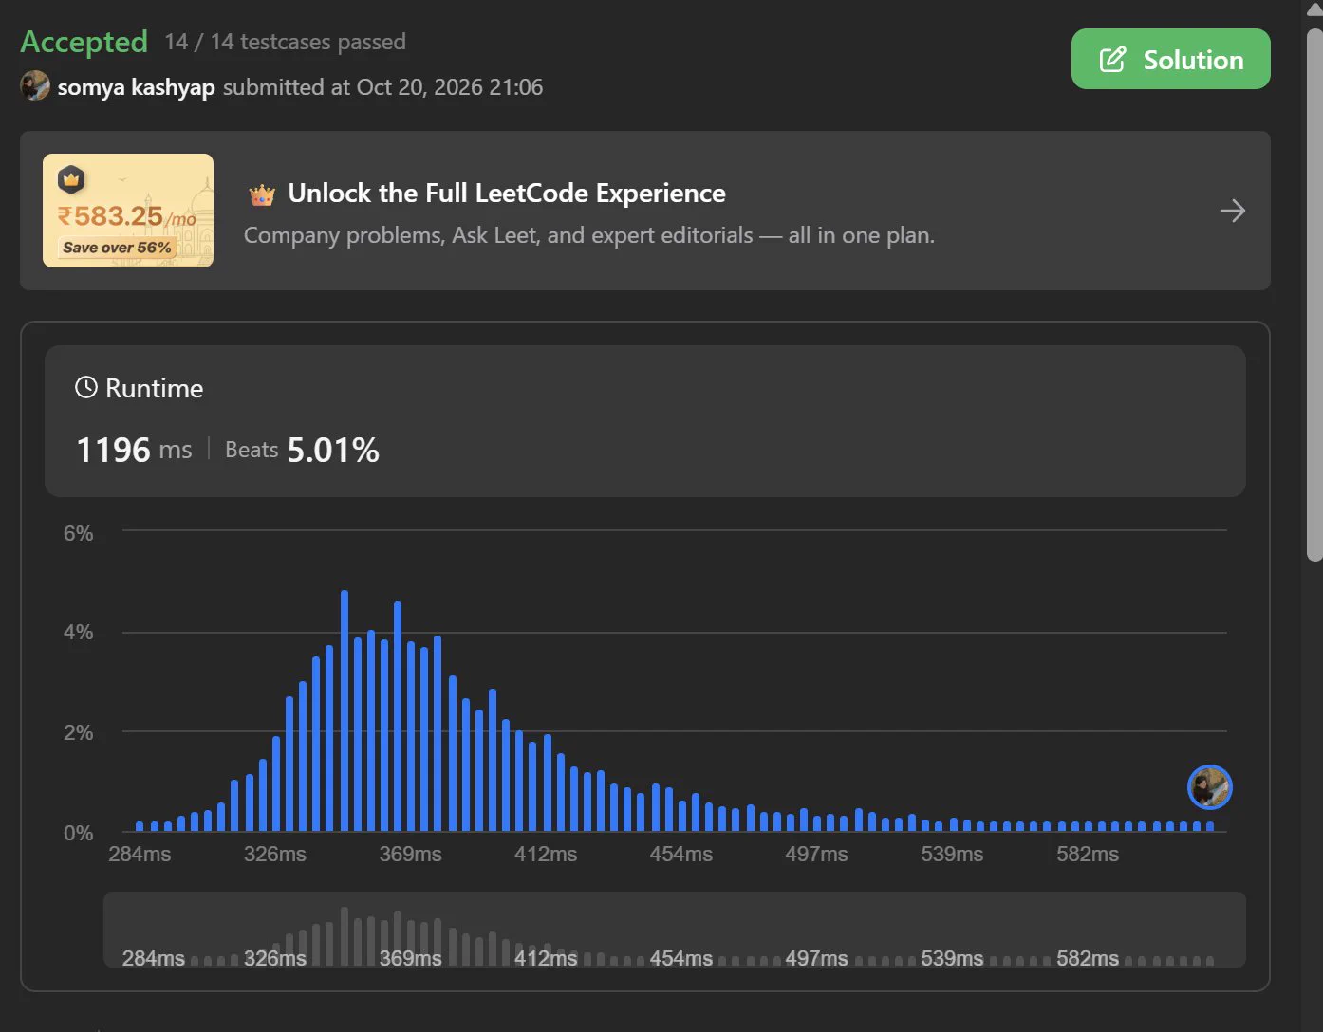This screenshot has height=1032, width=1323.
Task: Click the ₹583.25/mo premium price card
Action: tap(128, 211)
